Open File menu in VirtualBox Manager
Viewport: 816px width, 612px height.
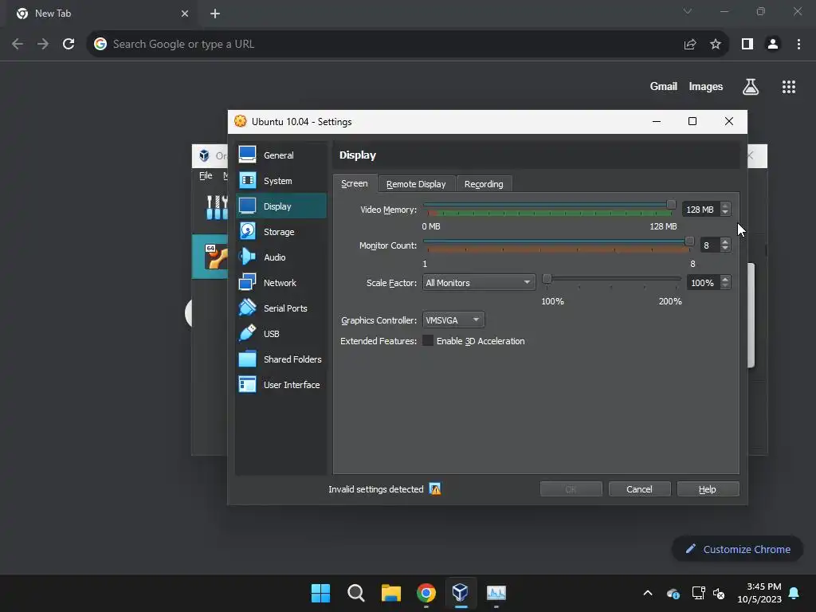click(206, 176)
